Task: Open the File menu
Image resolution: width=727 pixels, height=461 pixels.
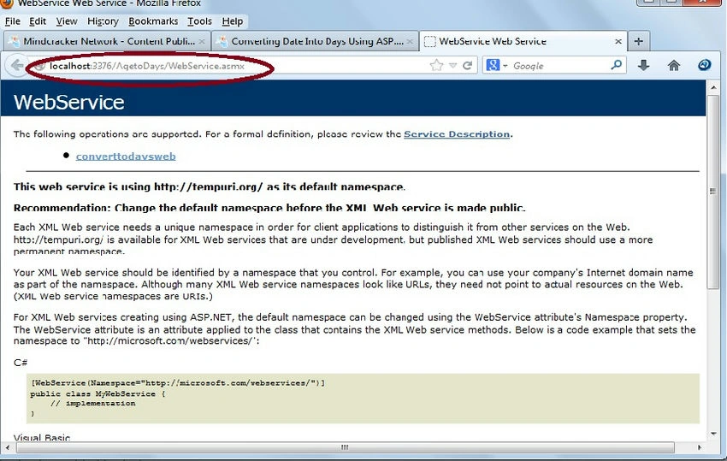Action: point(13,21)
